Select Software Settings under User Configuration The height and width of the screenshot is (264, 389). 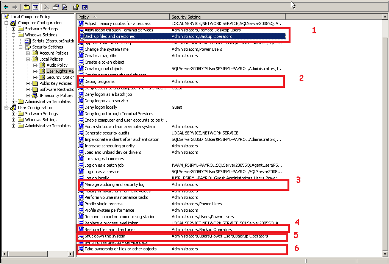[x=41, y=114]
